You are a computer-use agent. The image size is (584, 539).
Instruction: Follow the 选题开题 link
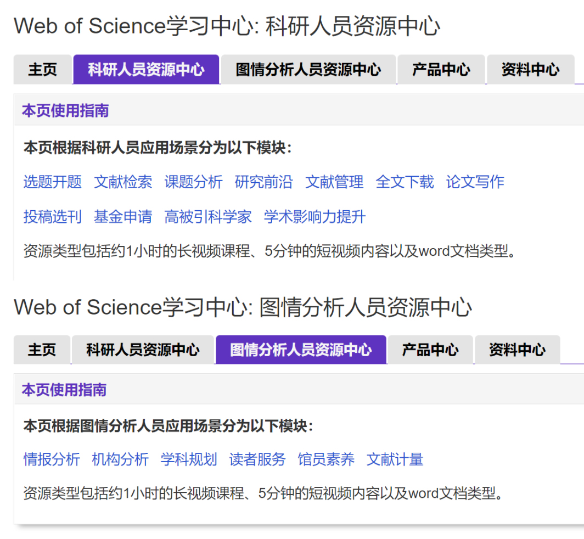coord(53,182)
